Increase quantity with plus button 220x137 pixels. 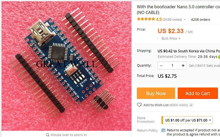coord(183,66)
